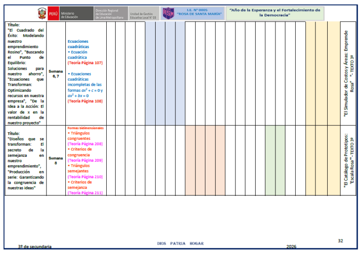
Task: Click the I.E. N° 0005 Rosa de Santa María header
Action: (199, 12)
